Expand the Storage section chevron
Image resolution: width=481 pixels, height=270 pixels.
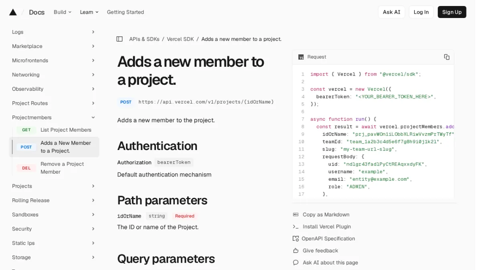tap(93, 257)
